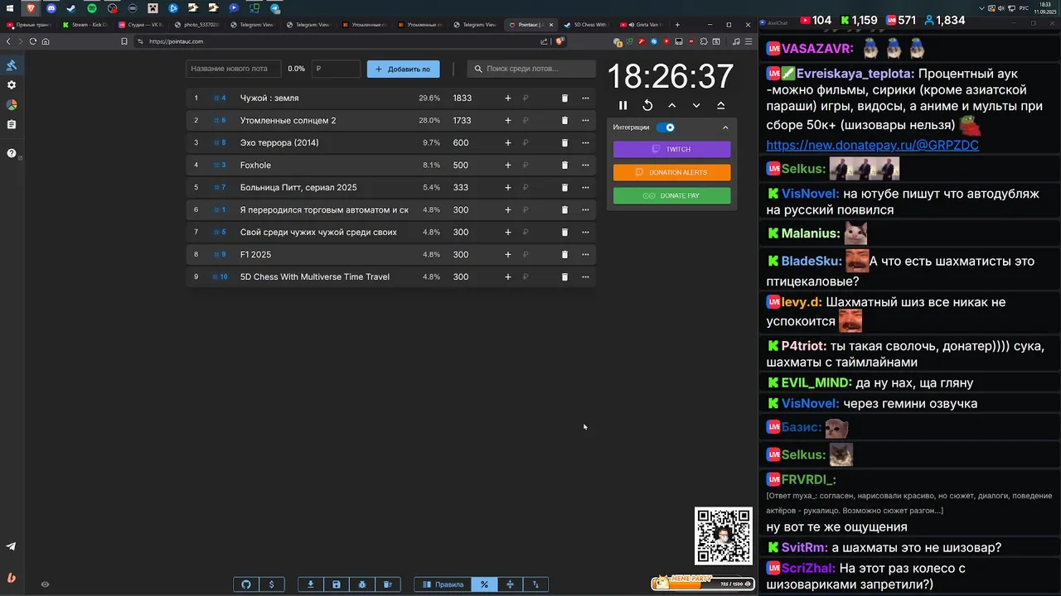The image size is (1061, 596).
Task: Open more options for Эхо террора (2014)
Action: coord(585,142)
